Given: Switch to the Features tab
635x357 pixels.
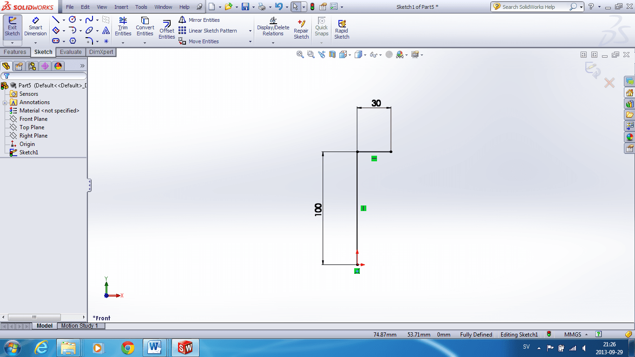Looking at the screenshot, I should coord(15,52).
